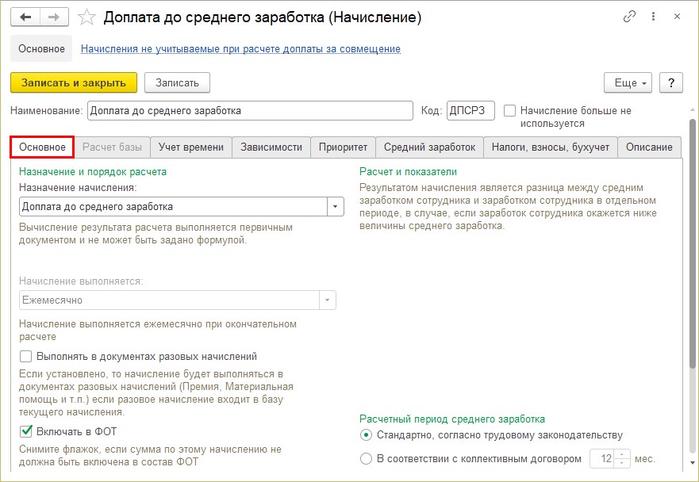Check 'Выполнять в документах разовых начислений'
Viewport: 699px width, 482px height.
coord(26,357)
